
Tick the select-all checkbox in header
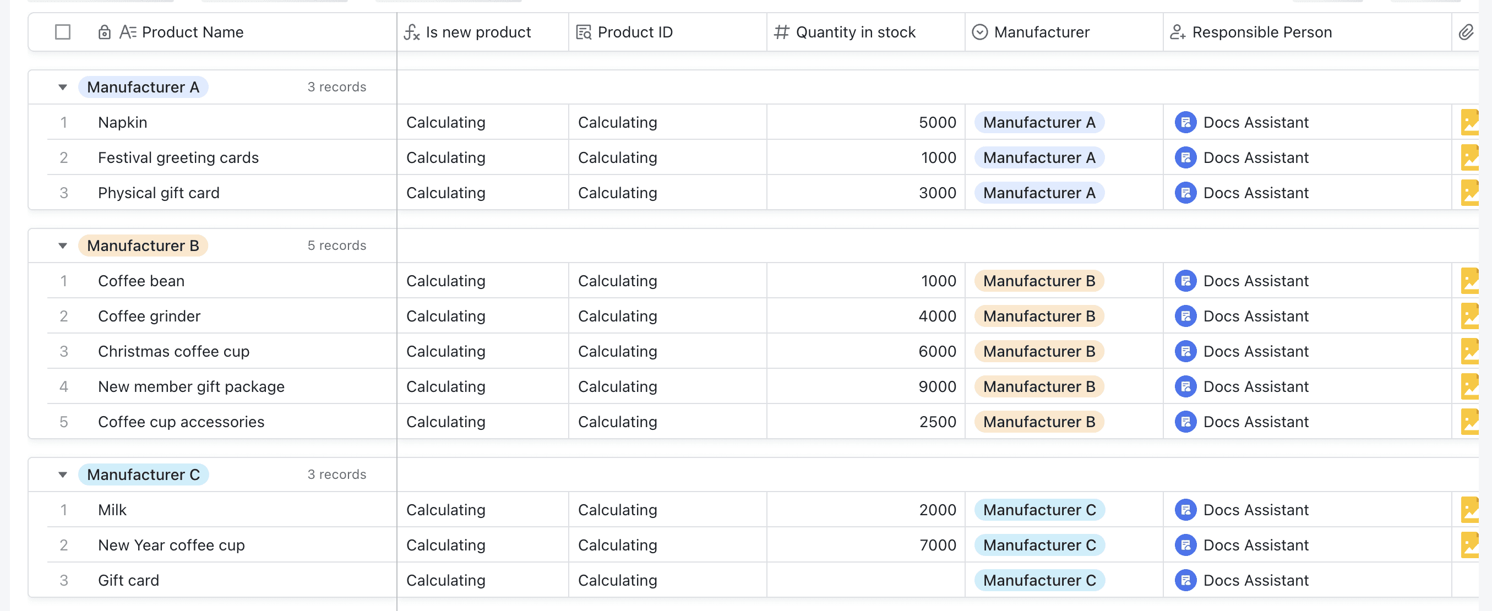click(63, 32)
